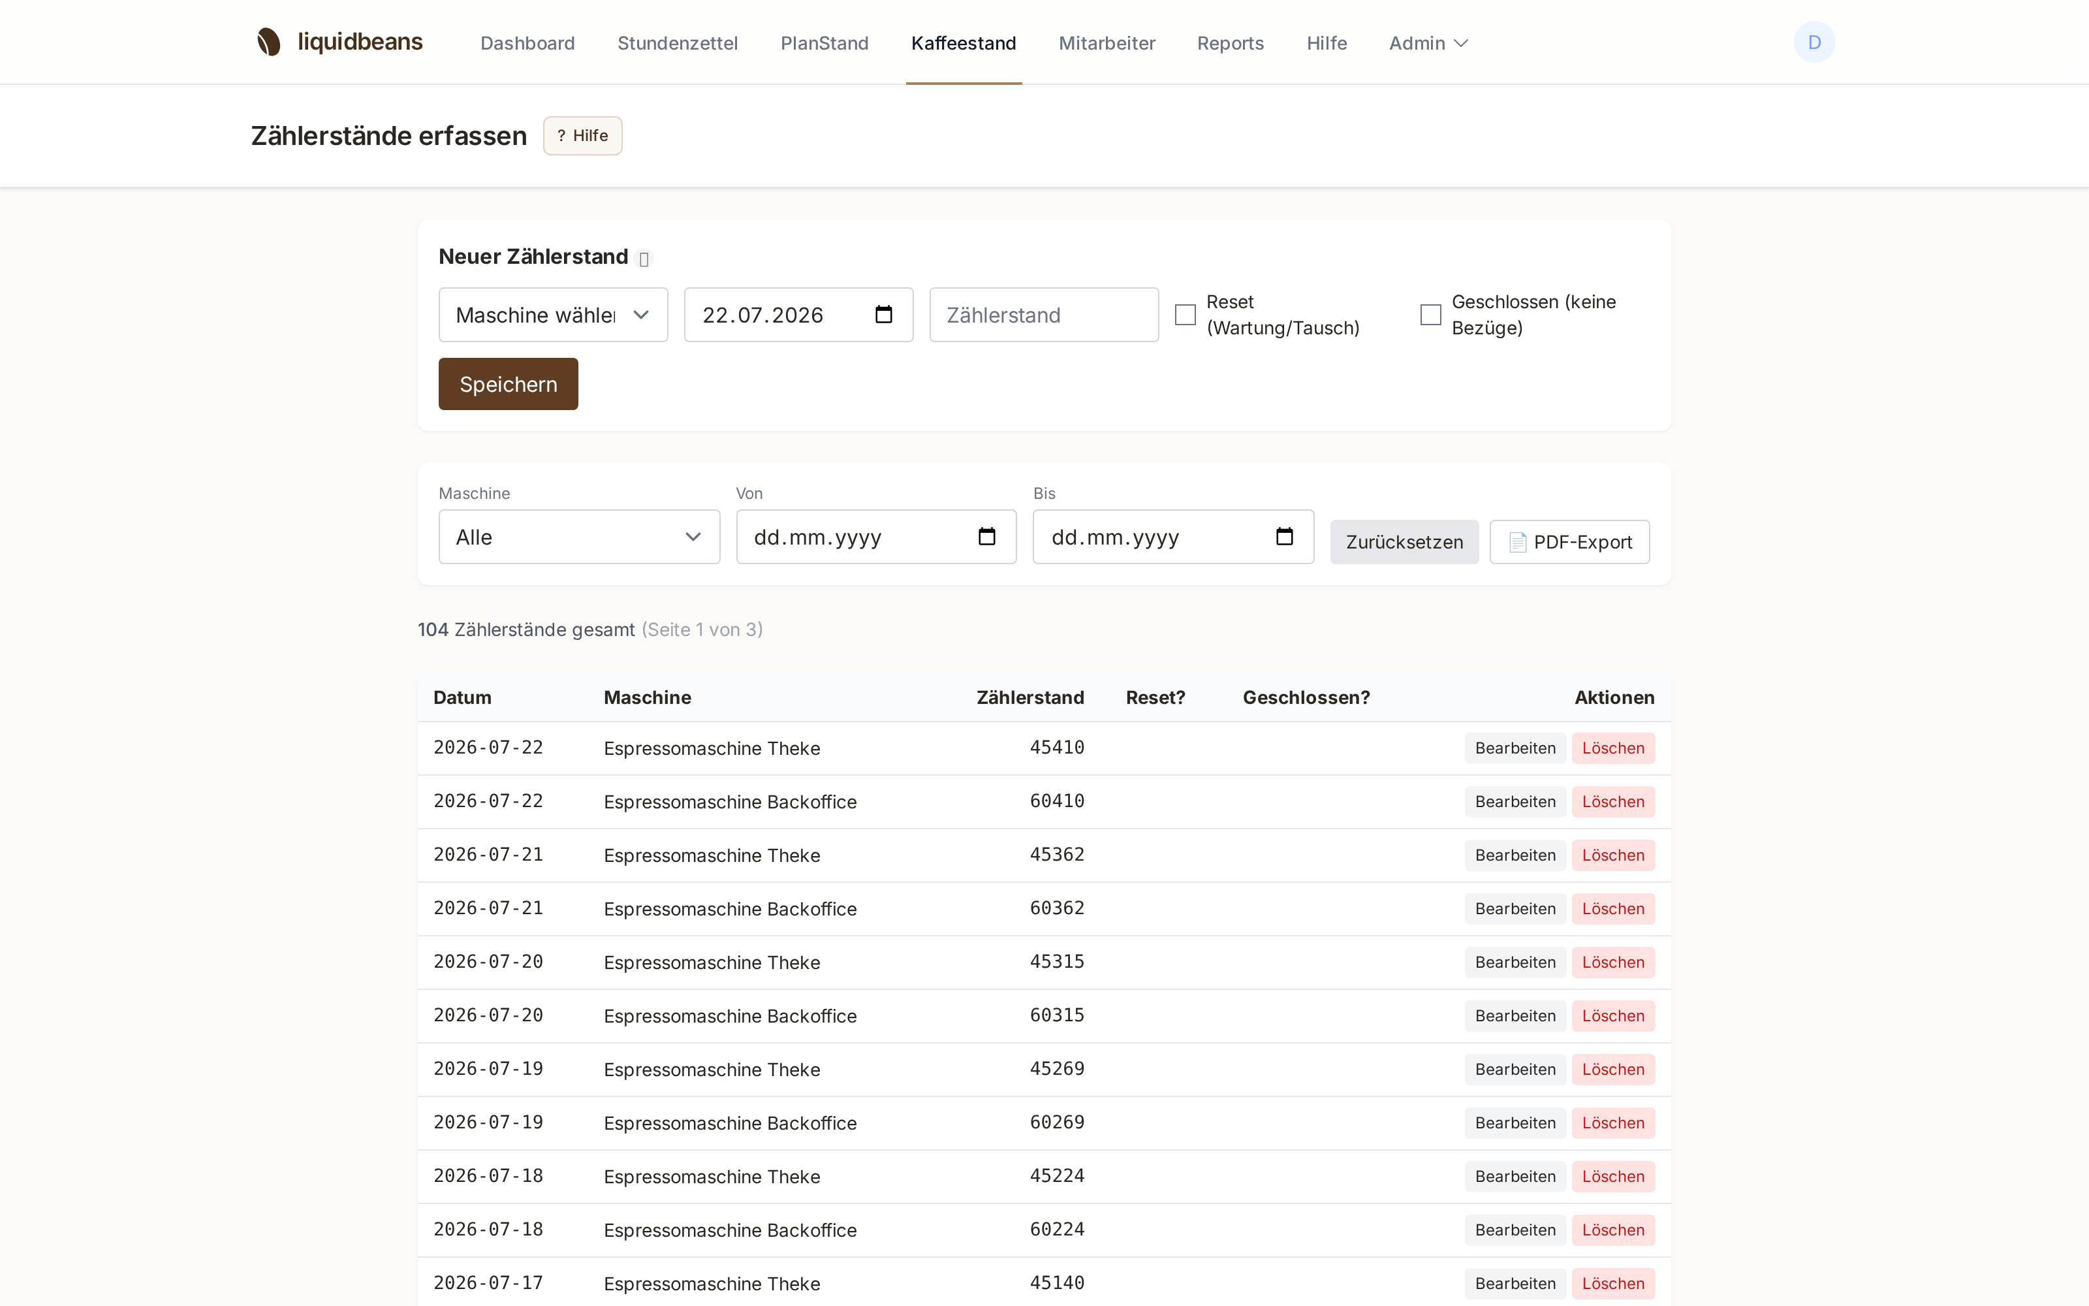2089x1306 pixels.
Task: Click Löschen for reading 60224
Action: 1613,1230
